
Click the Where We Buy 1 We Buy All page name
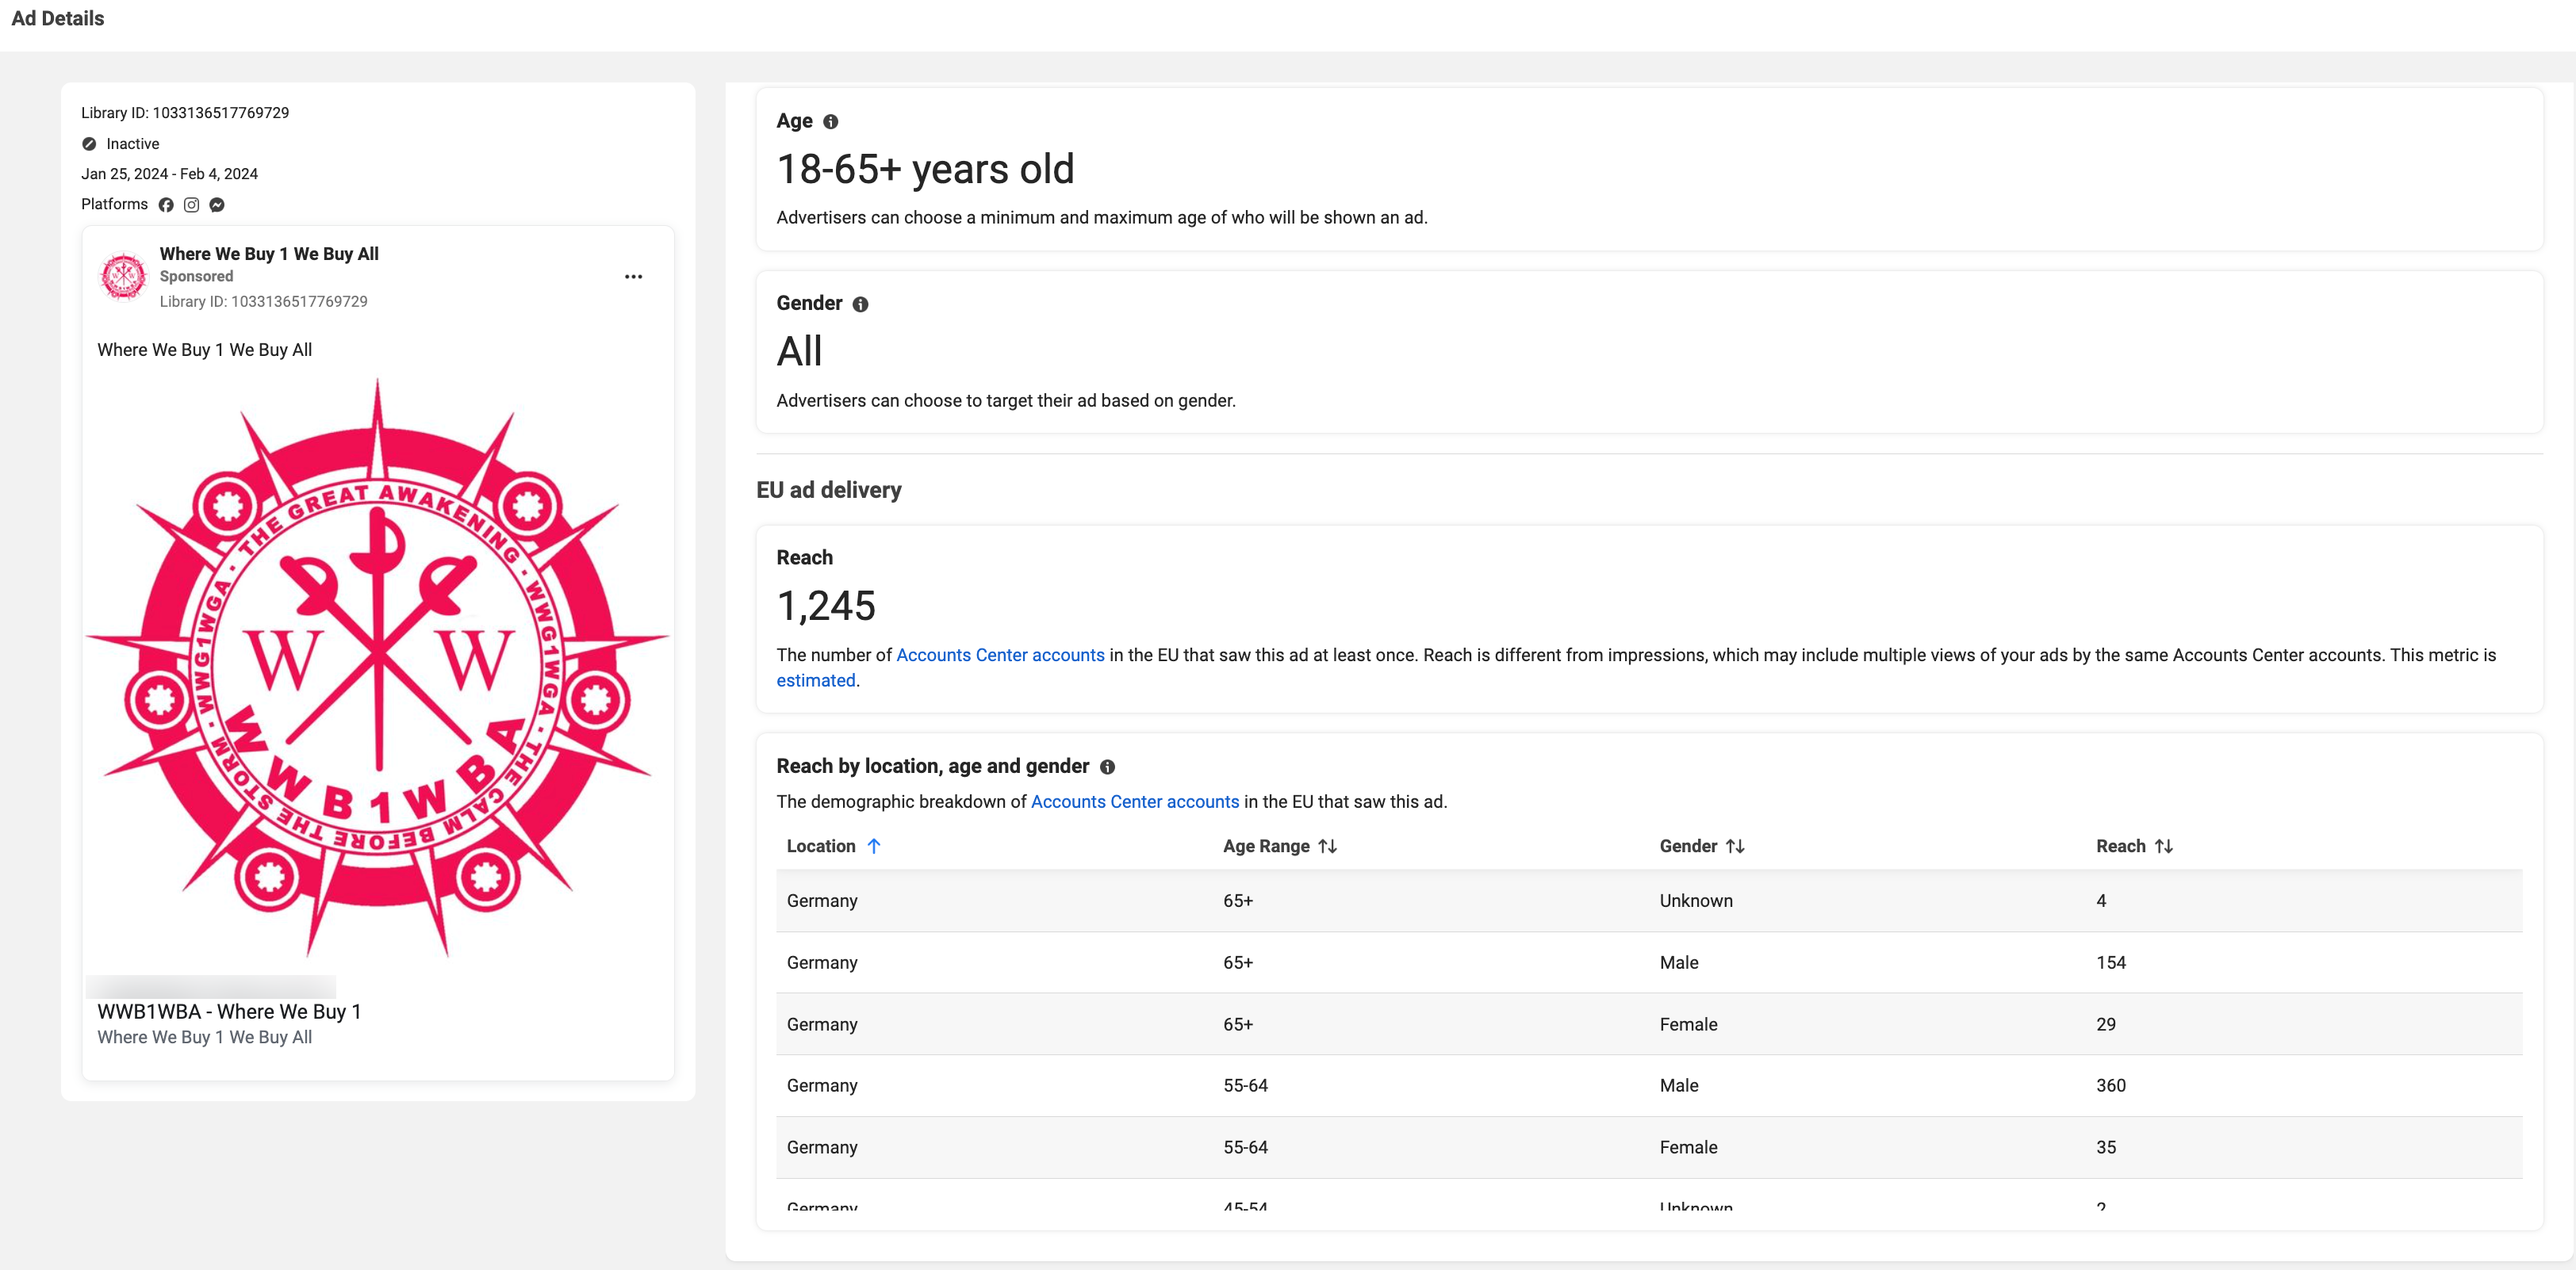(269, 254)
